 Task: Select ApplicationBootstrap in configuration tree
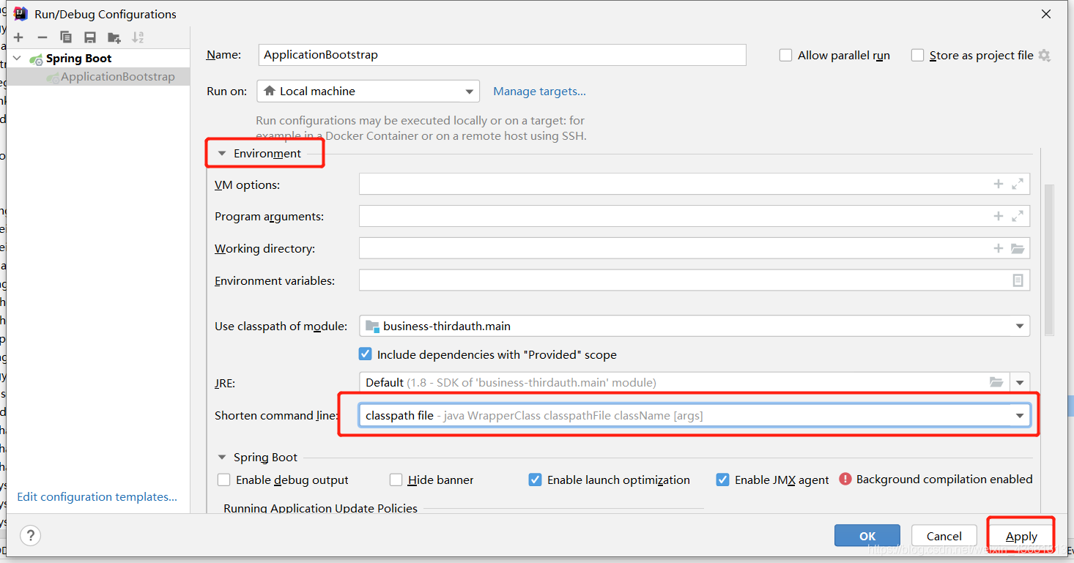click(117, 77)
